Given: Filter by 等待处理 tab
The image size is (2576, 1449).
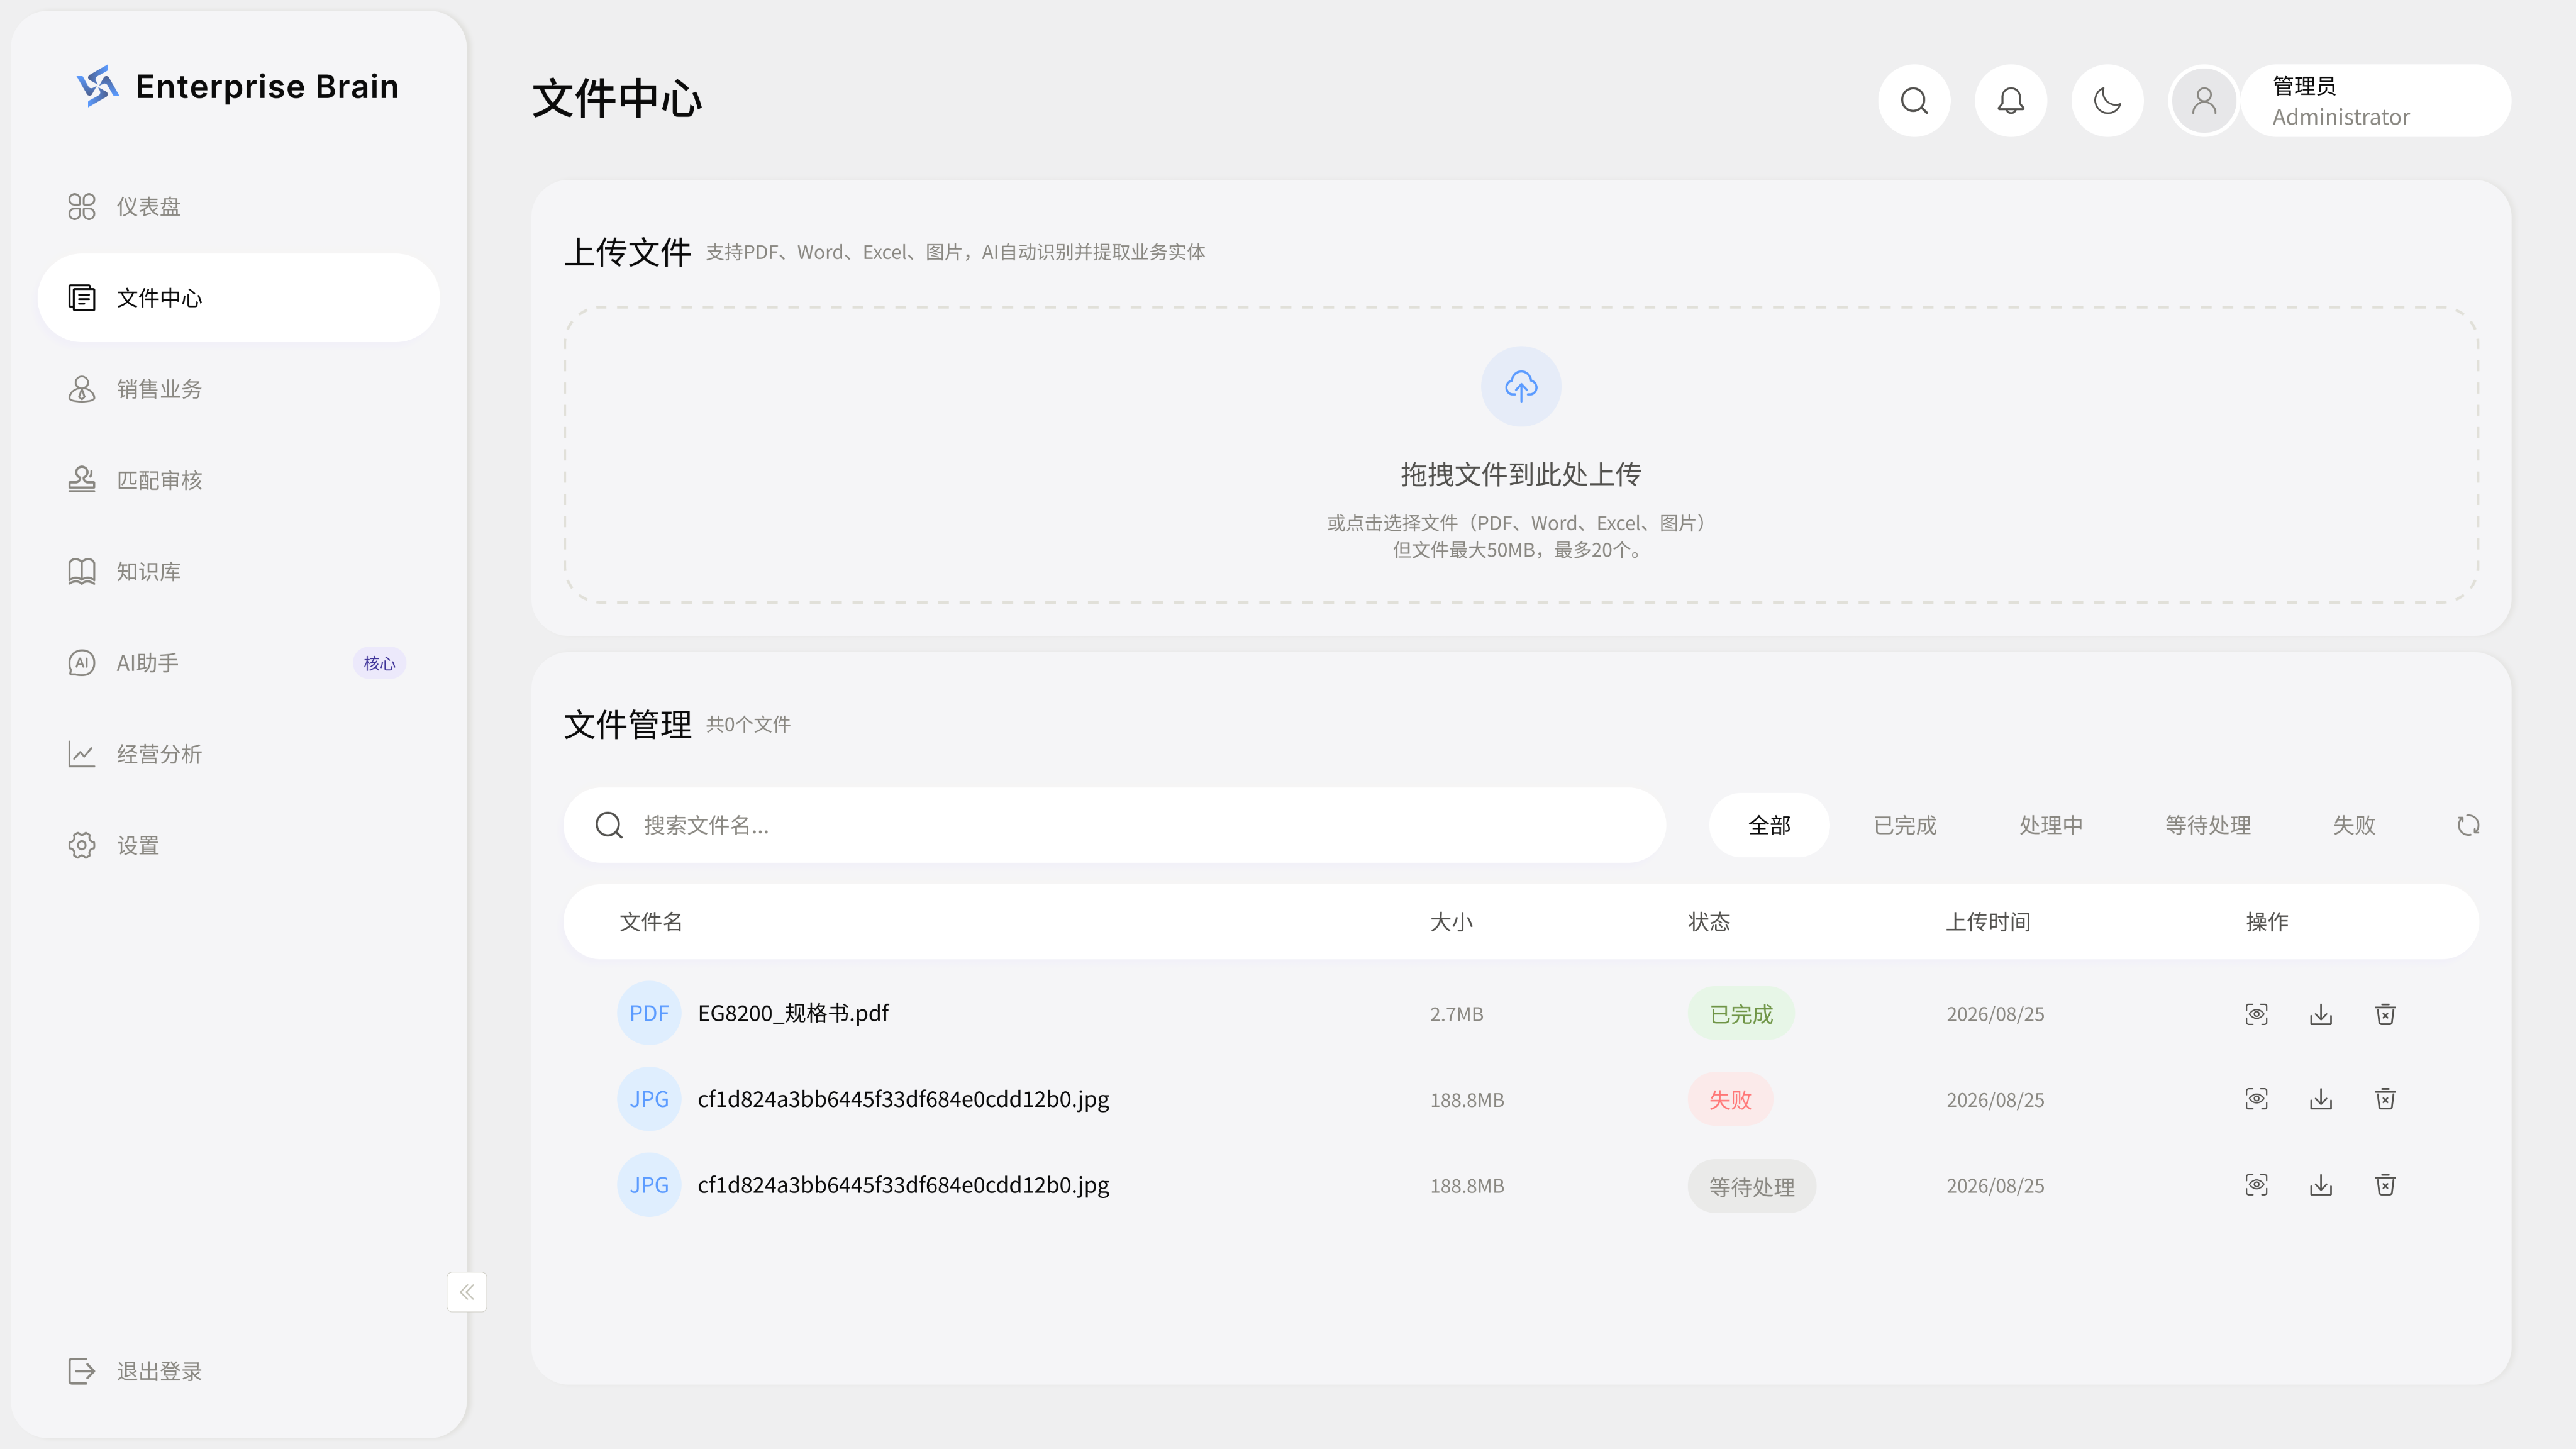Looking at the screenshot, I should (2208, 825).
